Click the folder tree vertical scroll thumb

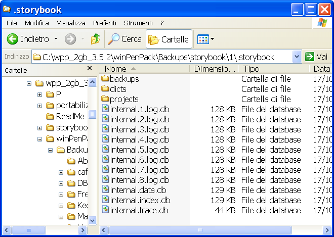click(93, 114)
